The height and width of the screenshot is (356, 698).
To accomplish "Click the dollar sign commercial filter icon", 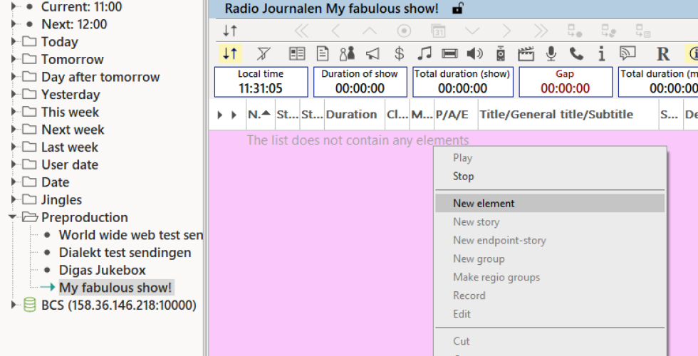I will coord(399,53).
